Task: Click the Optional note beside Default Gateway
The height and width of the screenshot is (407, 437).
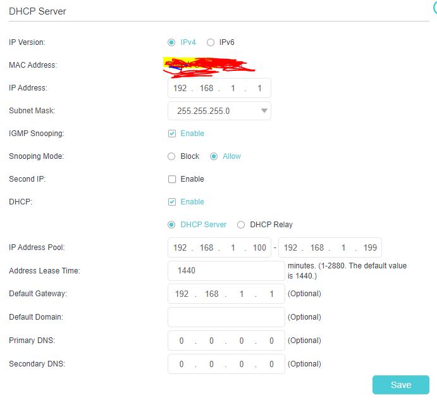Action: point(304,294)
